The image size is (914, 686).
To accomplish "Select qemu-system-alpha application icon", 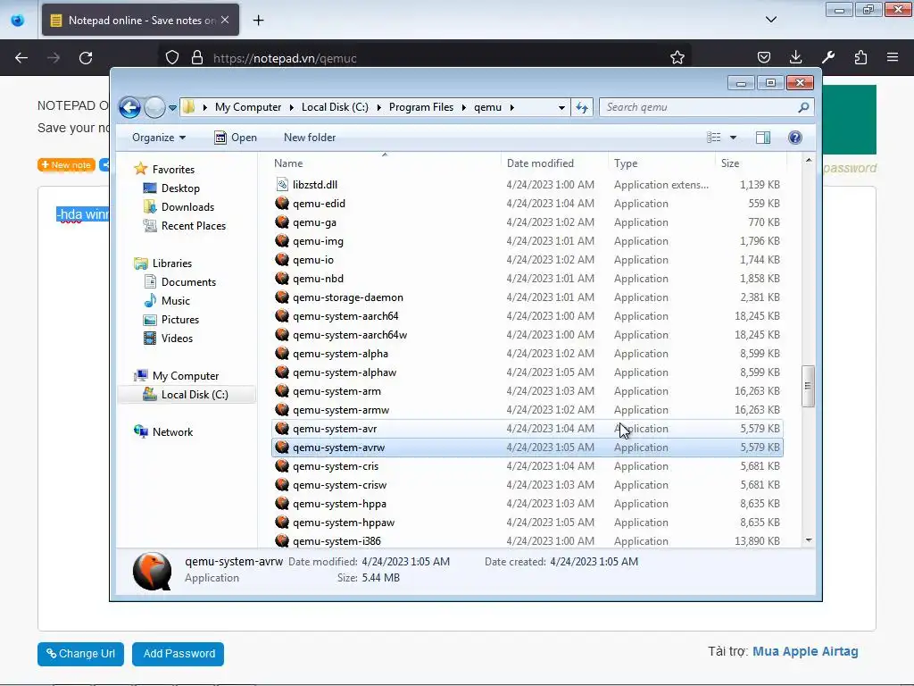I will (x=282, y=353).
